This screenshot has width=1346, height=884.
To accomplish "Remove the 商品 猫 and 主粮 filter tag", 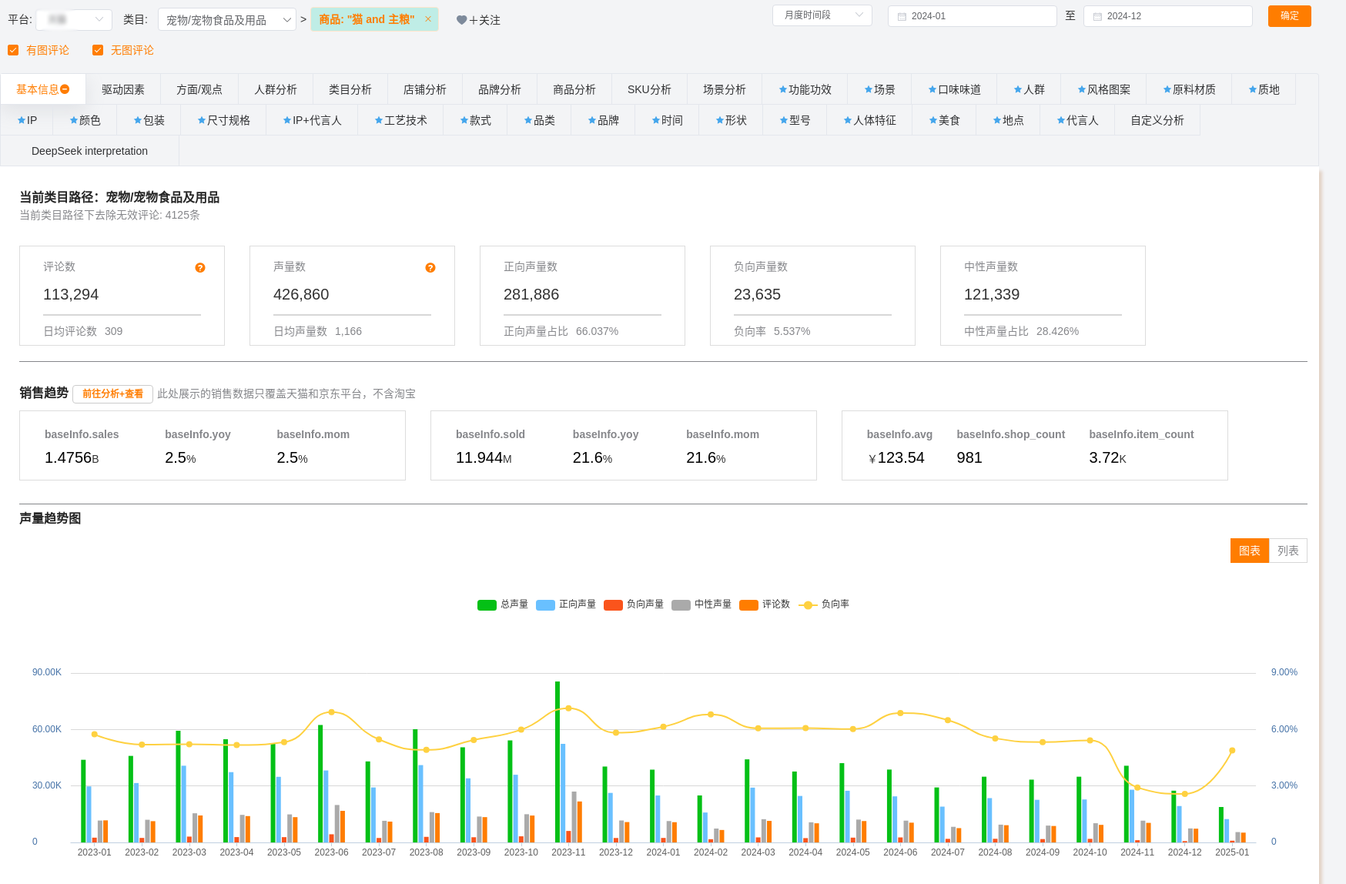I will 428,19.
